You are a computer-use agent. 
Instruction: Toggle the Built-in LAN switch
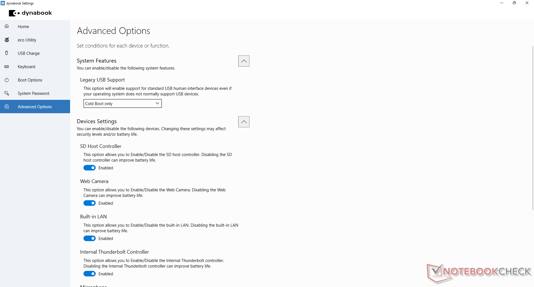coord(90,238)
